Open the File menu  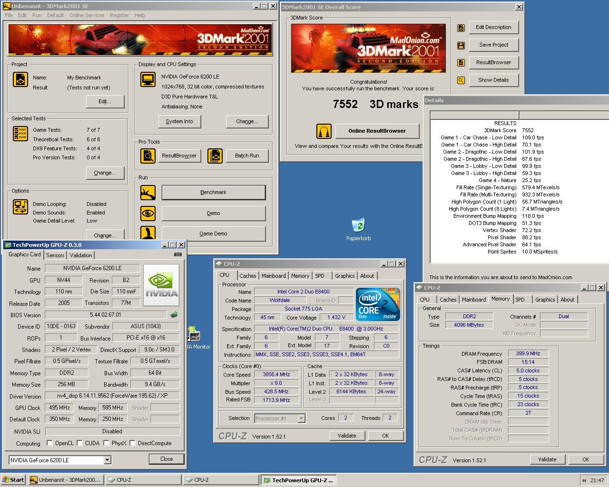9,15
